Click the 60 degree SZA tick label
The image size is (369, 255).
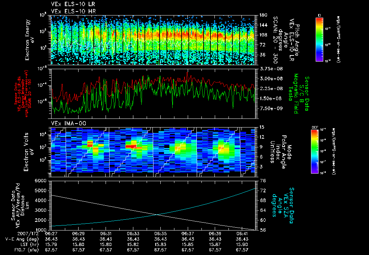click(x=263, y=220)
